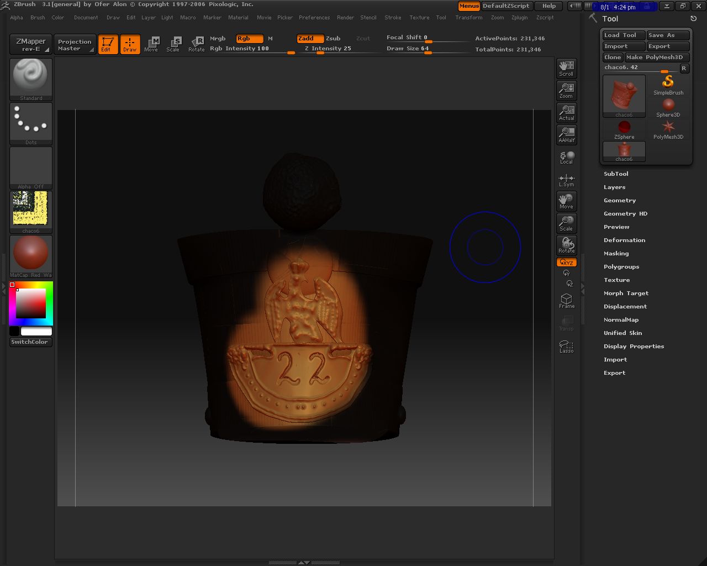Select the Standard sculpting brush

point(30,77)
